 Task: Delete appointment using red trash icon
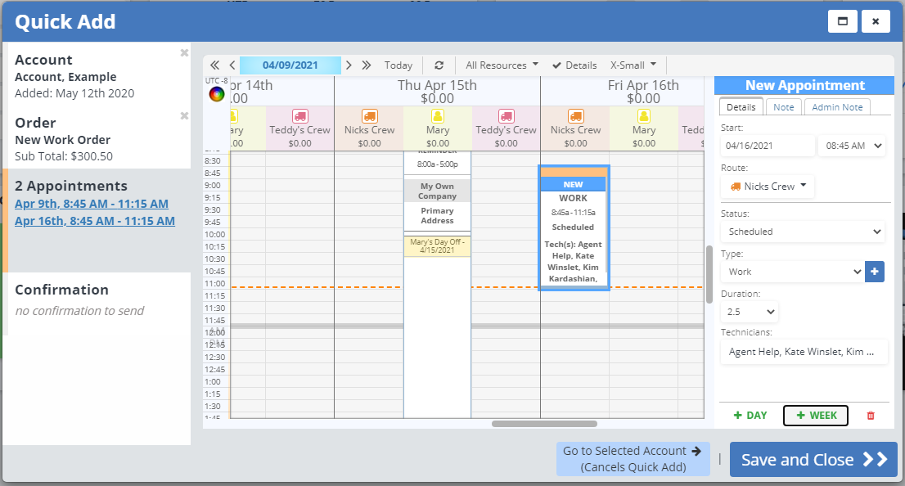coord(871,416)
